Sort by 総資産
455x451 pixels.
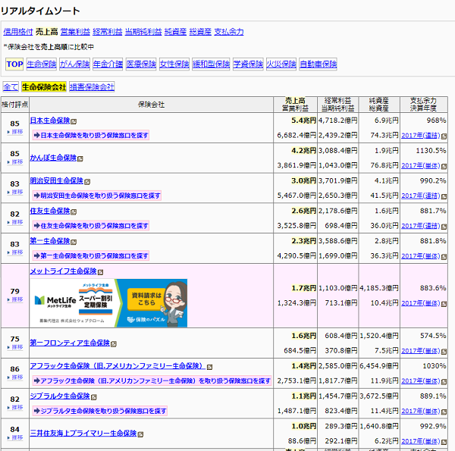pyautogui.click(x=200, y=32)
